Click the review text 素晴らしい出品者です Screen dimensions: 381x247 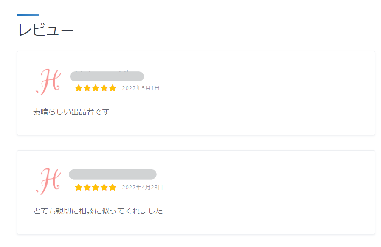point(71,112)
